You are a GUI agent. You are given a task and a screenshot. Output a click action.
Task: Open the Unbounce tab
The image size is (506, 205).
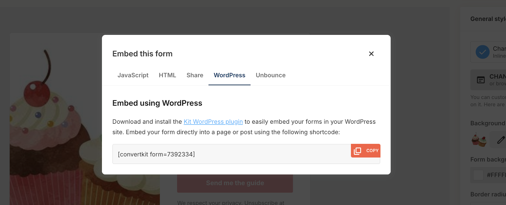(x=270, y=75)
